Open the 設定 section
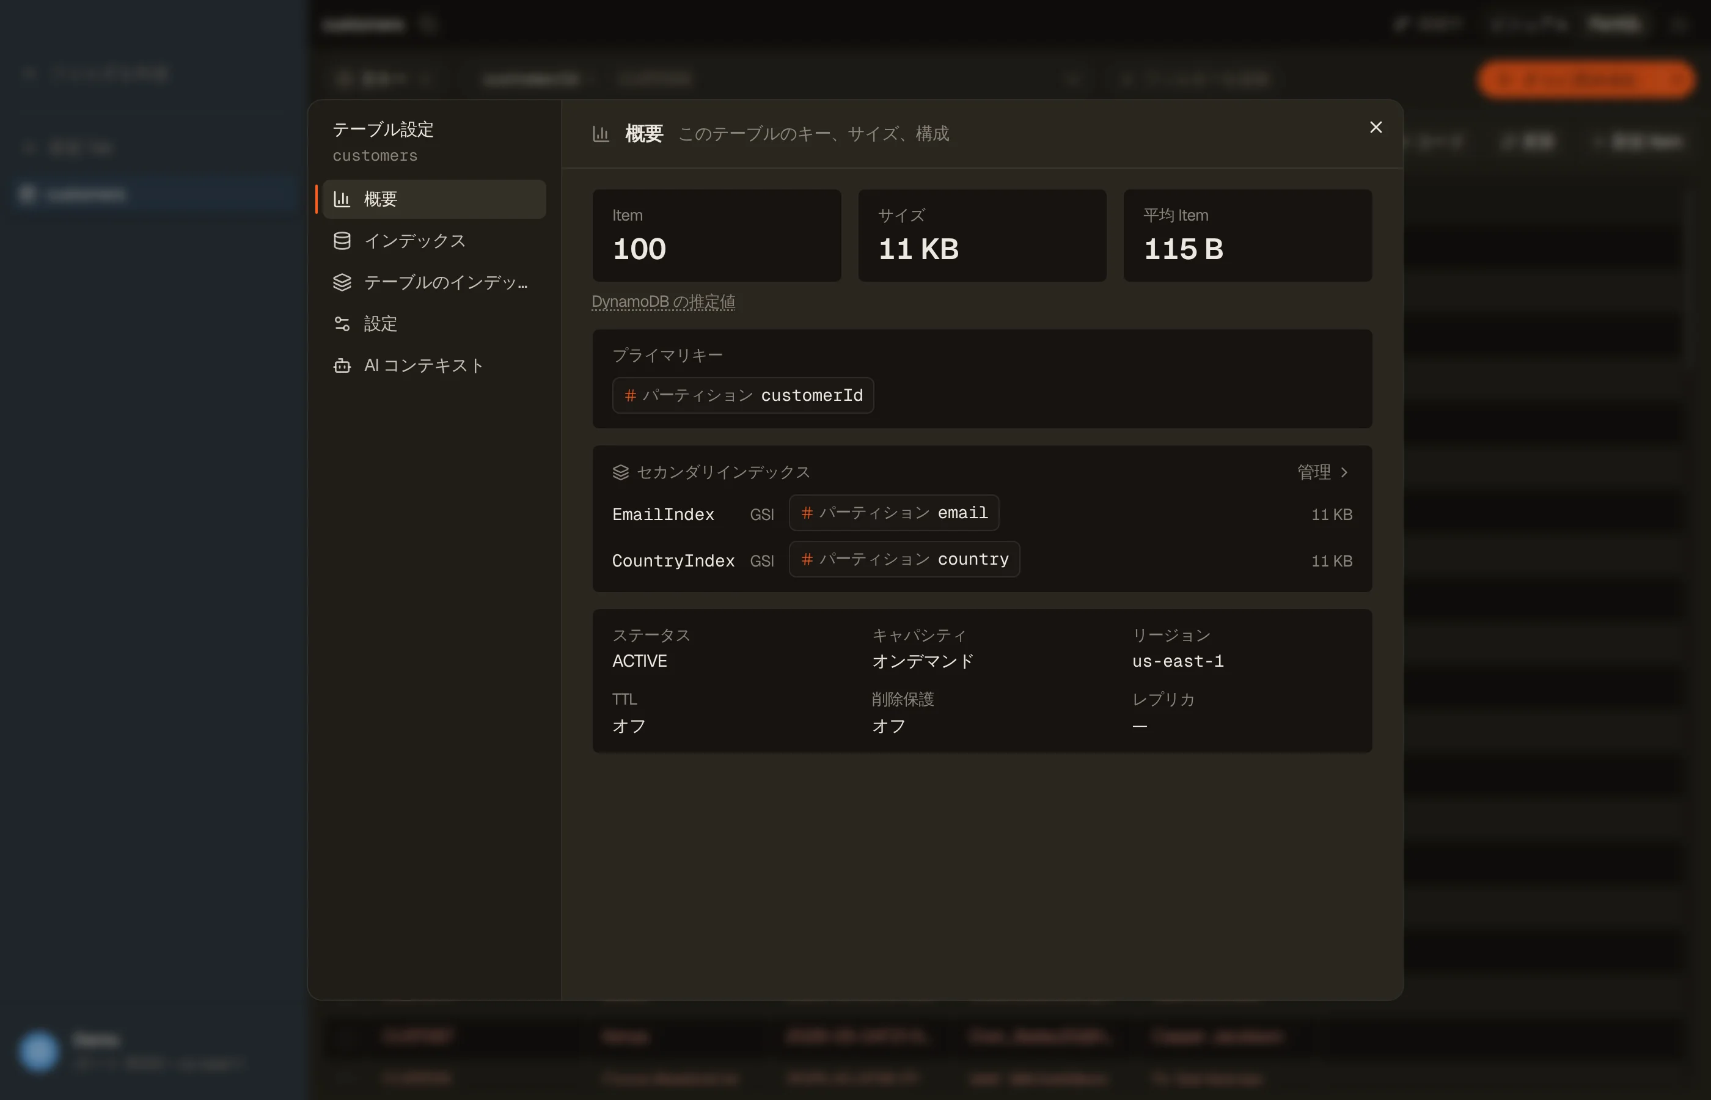Viewport: 1711px width, 1100px height. click(434, 323)
